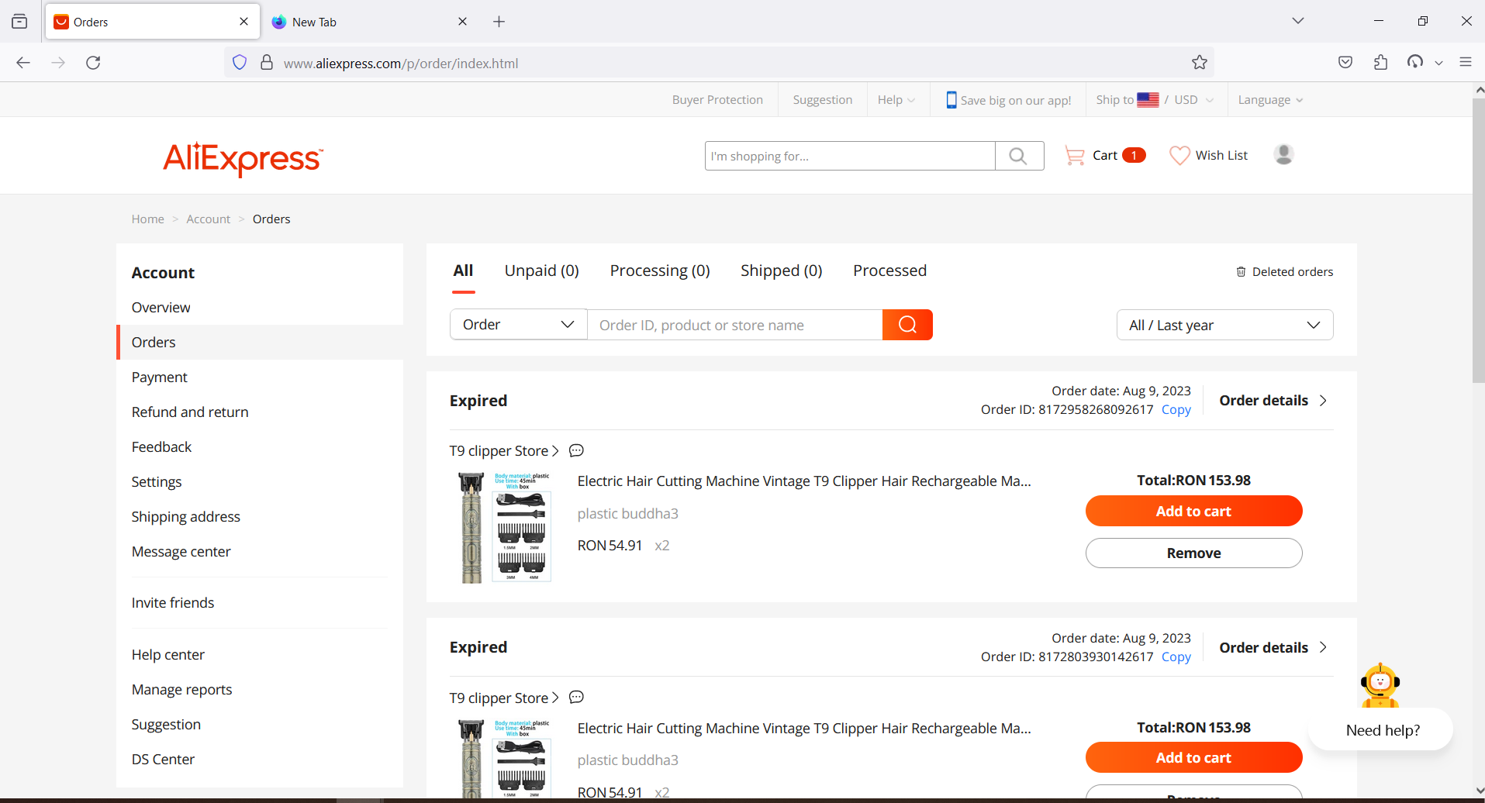The height and width of the screenshot is (803, 1485).
Task: Open the All / Last year filter dropdown
Action: [x=1224, y=324]
